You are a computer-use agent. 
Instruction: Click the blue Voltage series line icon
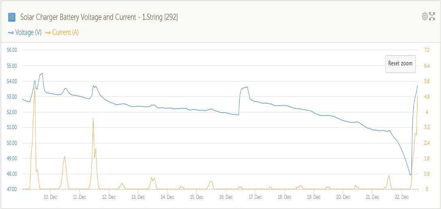(11, 33)
